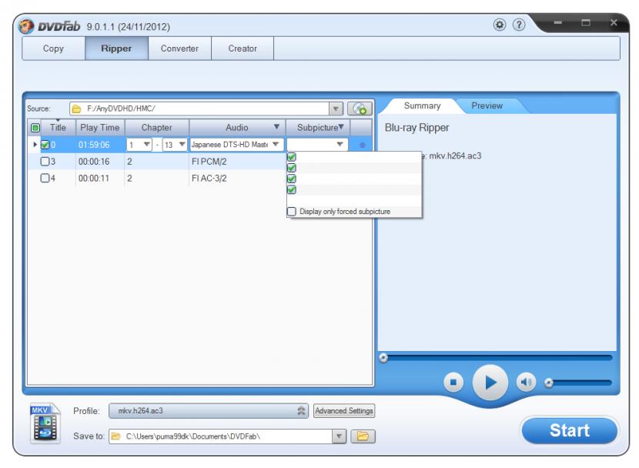
Task: Open the Converter tab
Action: (179, 48)
